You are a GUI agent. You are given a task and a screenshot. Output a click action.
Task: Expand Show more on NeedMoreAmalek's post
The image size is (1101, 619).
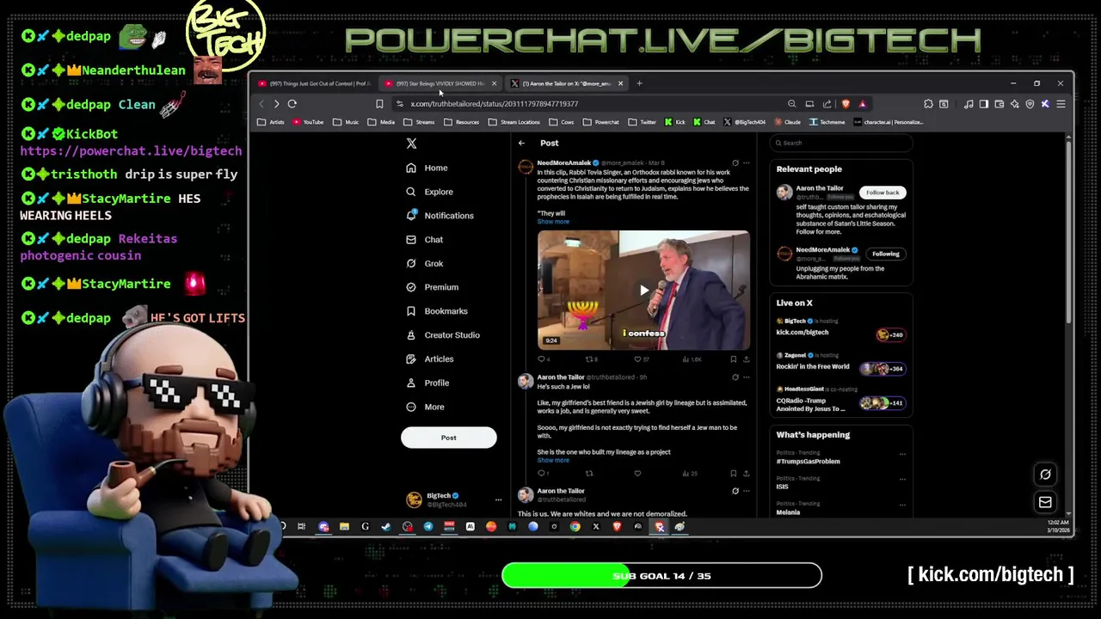[553, 222]
